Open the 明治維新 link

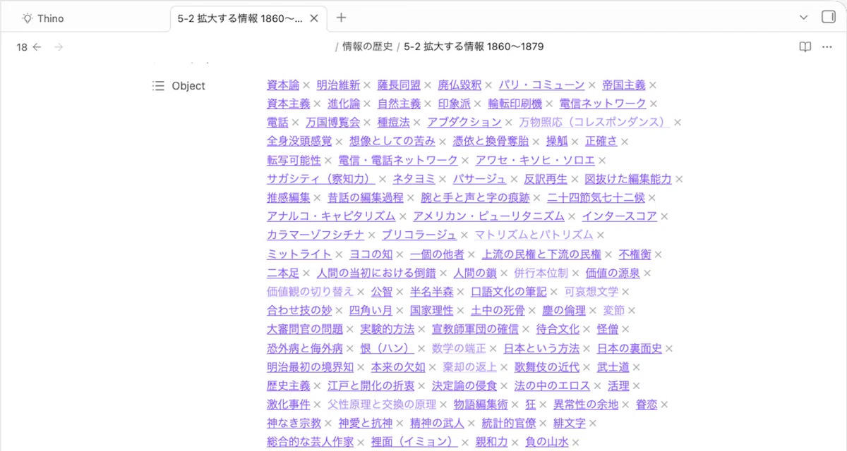(x=338, y=85)
